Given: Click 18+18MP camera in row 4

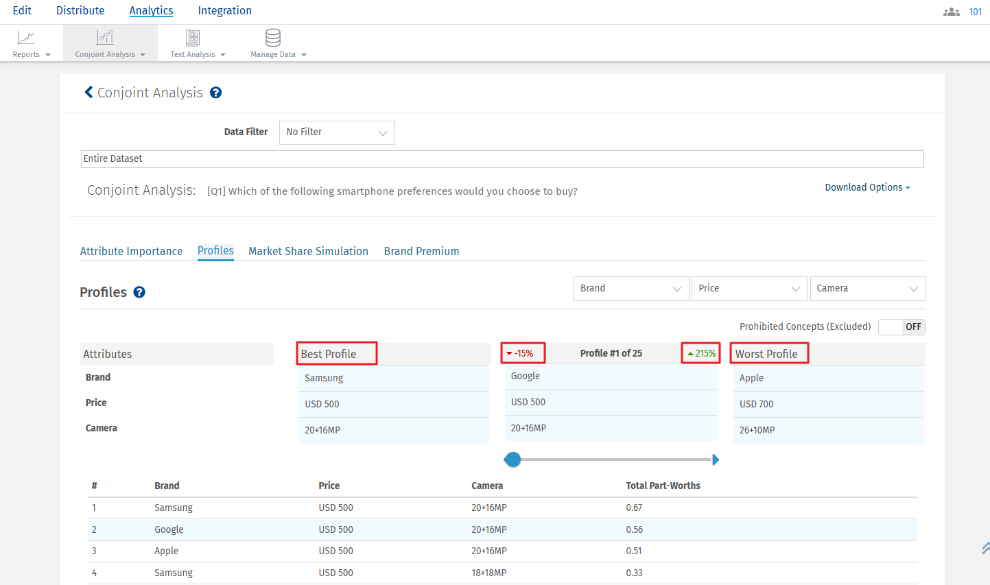Looking at the screenshot, I should (x=488, y=573).
